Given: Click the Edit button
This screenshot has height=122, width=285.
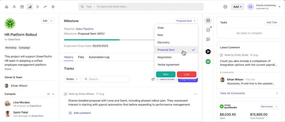Looking at the screenshot, I should pyautogui.click(x=45, y=21).
